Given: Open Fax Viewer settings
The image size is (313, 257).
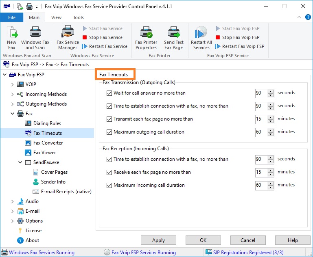Looking at the screenshot, I should 44,153.
